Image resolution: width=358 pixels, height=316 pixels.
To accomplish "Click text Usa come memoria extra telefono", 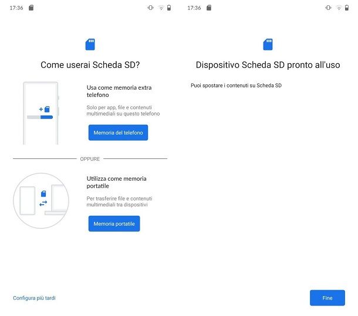I will 119,91.
